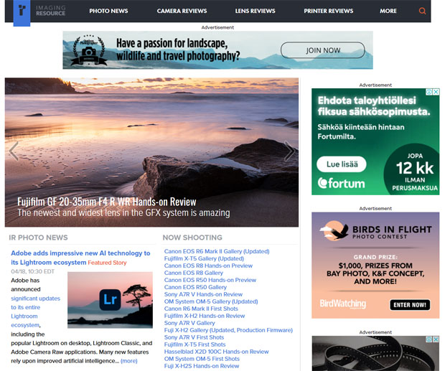The image size is (445, 371).
Task: Open Sony A7R V Gallery link
Action: (189, 323)
